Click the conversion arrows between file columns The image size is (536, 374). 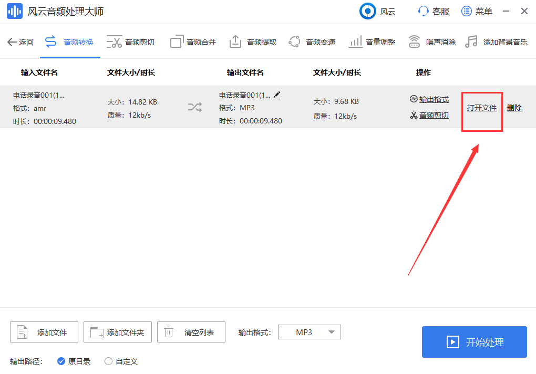point(194,107)
